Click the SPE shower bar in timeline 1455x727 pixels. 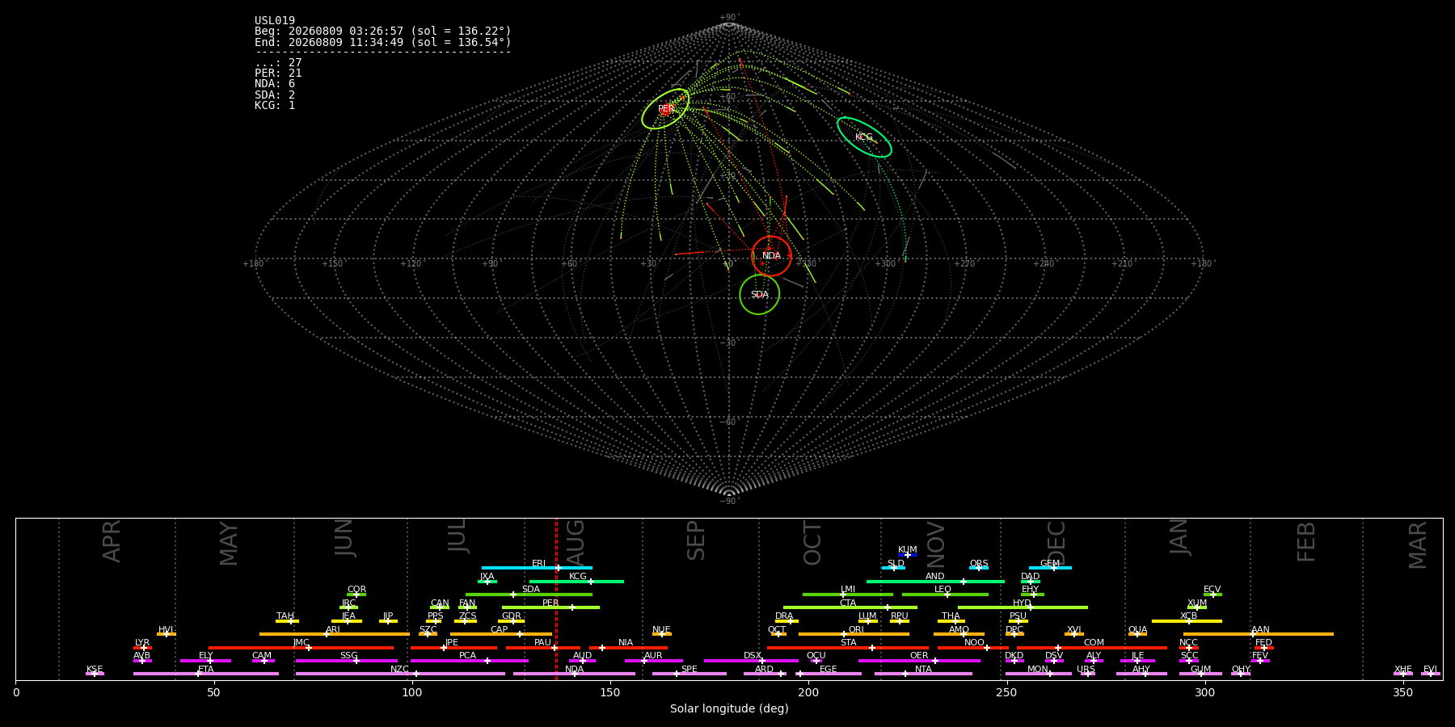tap(689, 674)
